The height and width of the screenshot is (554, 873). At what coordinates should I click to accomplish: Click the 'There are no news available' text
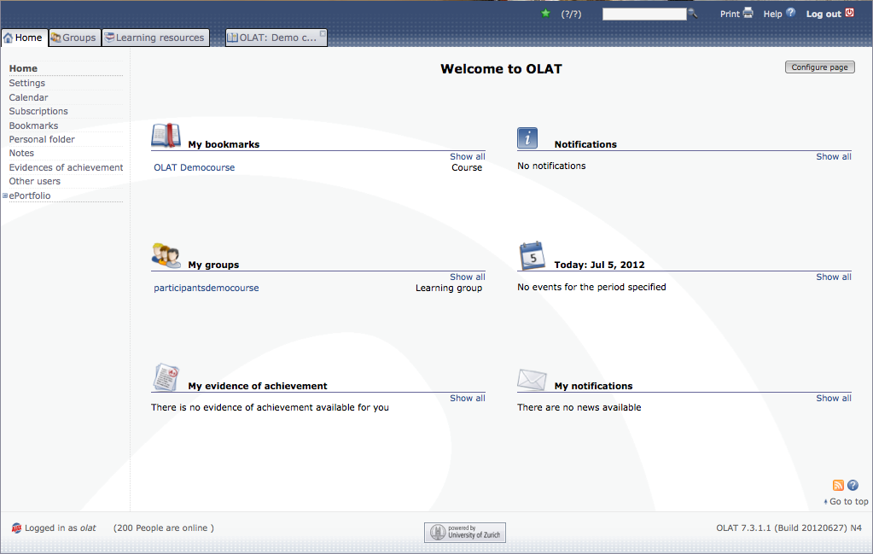pyautogui.click(x=579, y=407)
